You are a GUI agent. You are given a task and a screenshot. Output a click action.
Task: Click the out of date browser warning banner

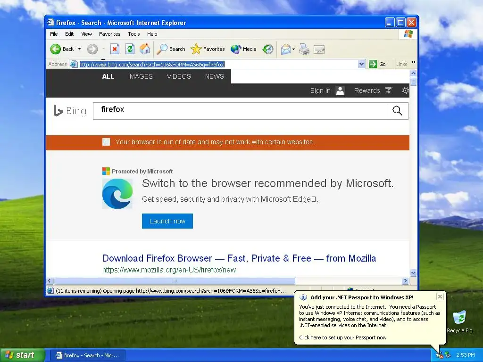click(x=227, y=142)
